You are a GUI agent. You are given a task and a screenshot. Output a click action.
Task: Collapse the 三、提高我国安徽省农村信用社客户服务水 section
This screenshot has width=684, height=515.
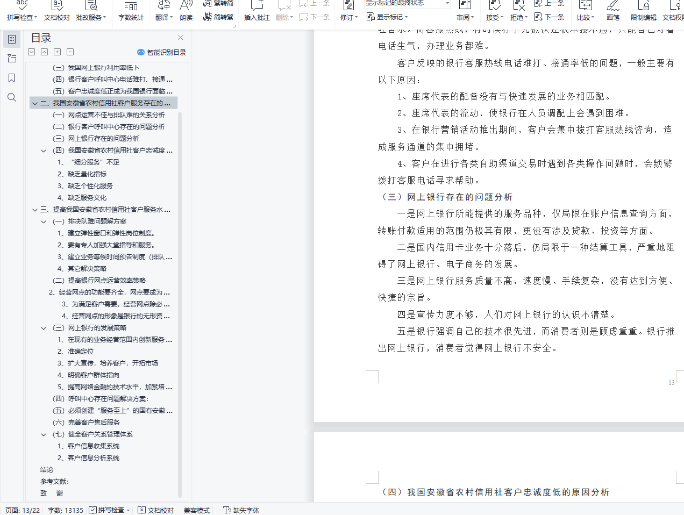35,210
